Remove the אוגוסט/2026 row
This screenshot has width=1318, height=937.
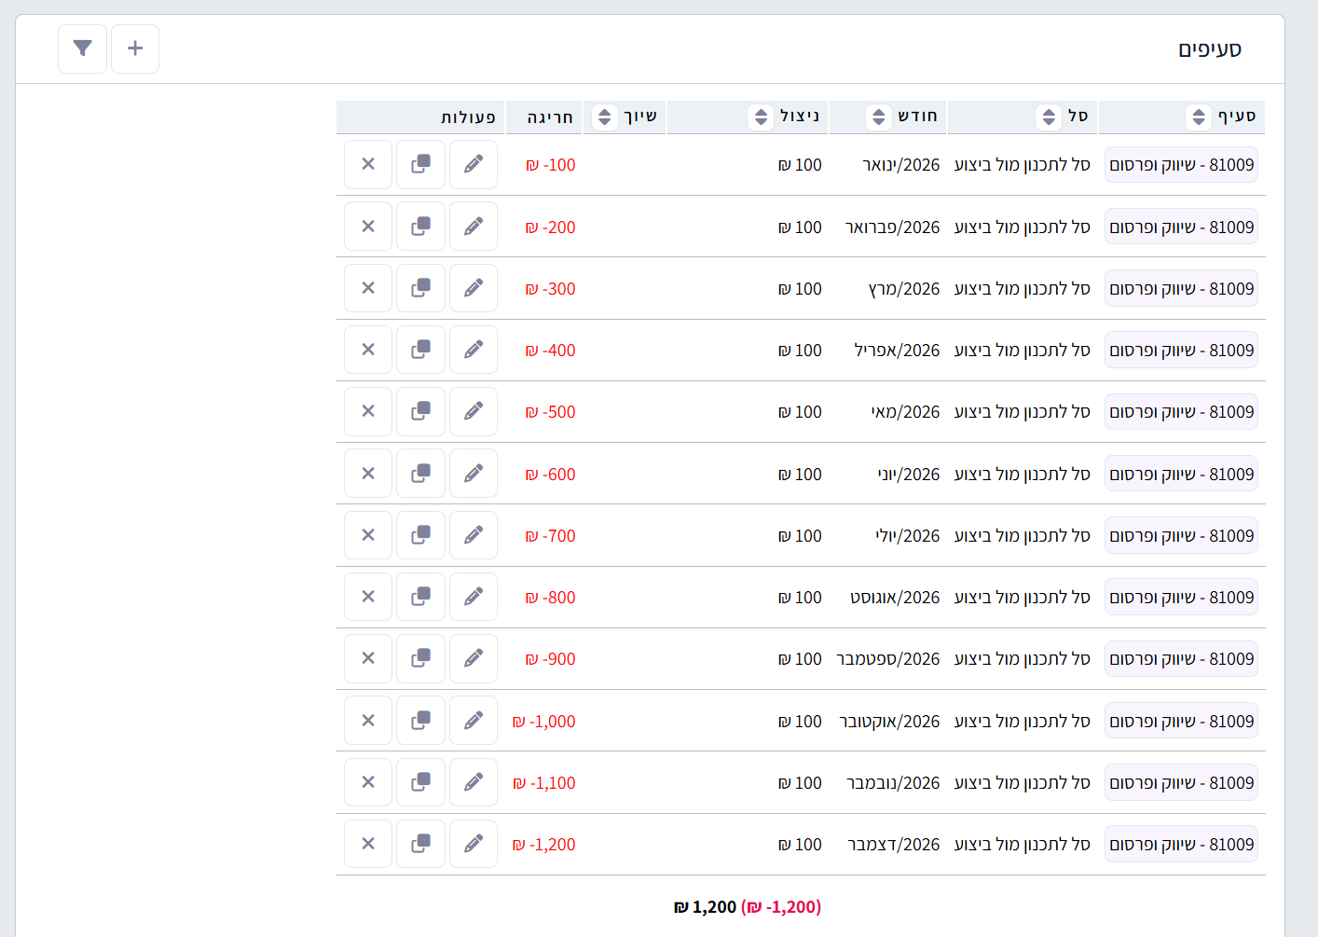coord(368,597)
